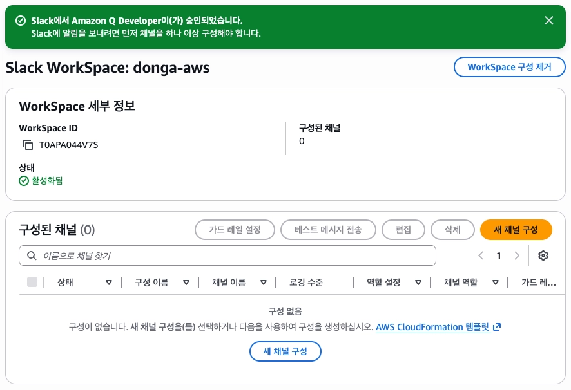Copy the WorkSpace ID with the copy icon
This screenshot has height=390, width=571.
click(28, 145)
